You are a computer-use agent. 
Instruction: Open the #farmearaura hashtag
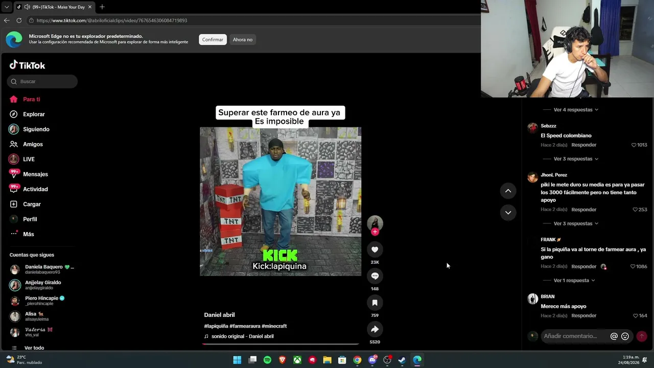[x=245, y=326]
